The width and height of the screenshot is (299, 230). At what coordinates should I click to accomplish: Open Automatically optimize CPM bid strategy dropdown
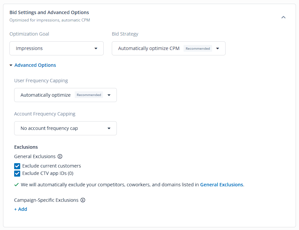pyautogui.click(x=169, y=48)
